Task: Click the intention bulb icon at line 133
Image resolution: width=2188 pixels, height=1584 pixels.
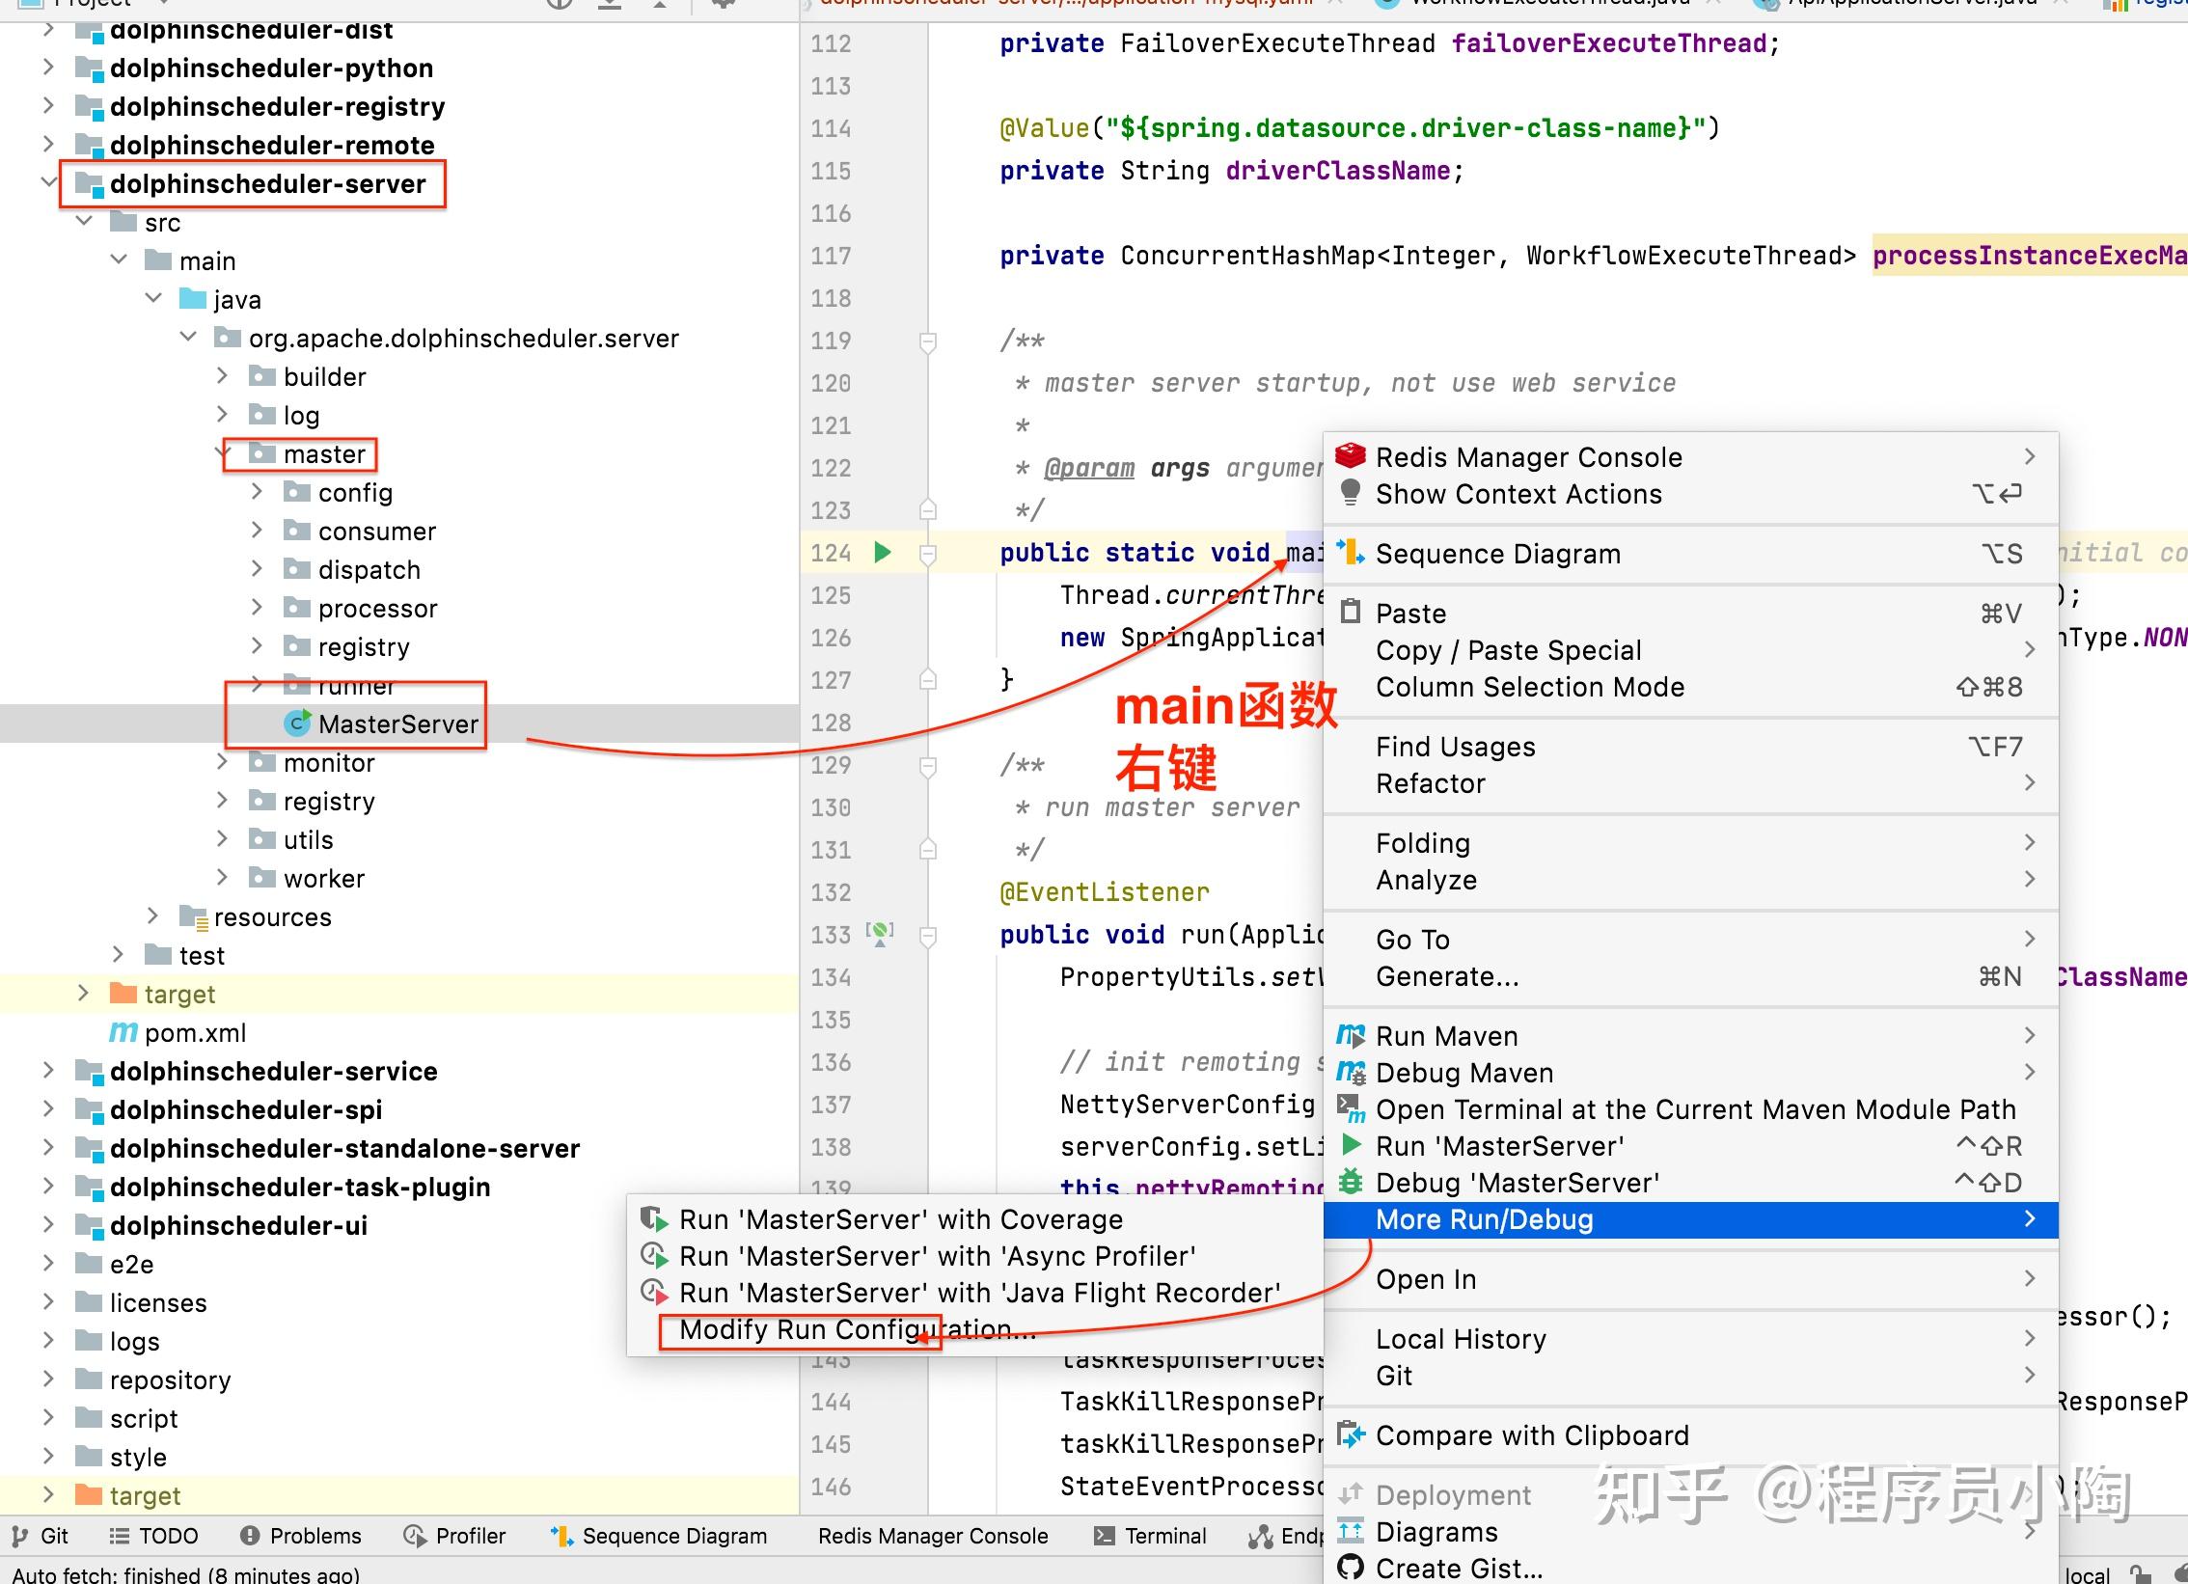Action: coord(880,932)
